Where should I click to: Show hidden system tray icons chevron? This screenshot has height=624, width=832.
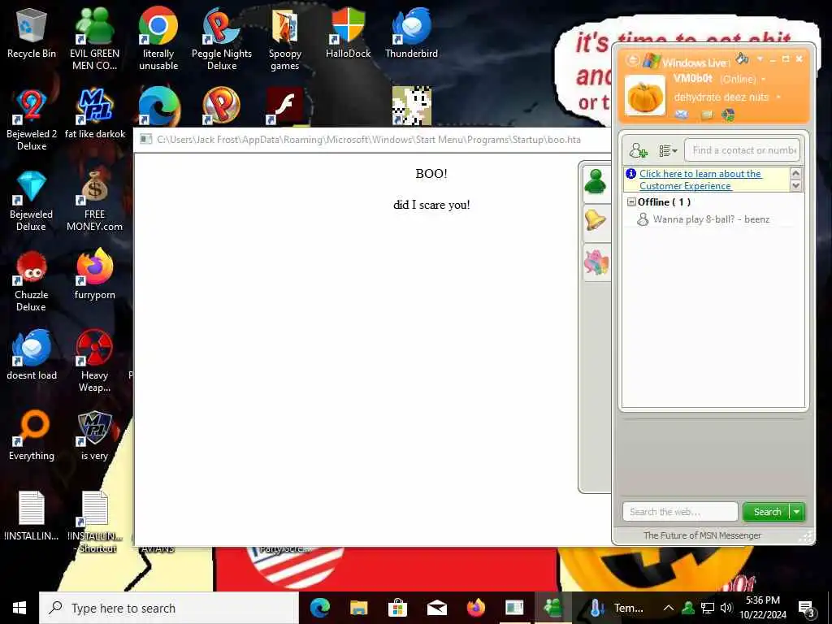[669, 608]
